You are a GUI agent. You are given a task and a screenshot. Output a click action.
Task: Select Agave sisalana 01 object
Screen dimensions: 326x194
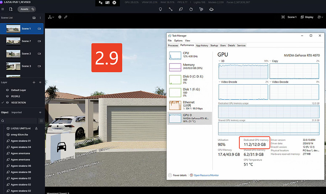pos(21,141)
